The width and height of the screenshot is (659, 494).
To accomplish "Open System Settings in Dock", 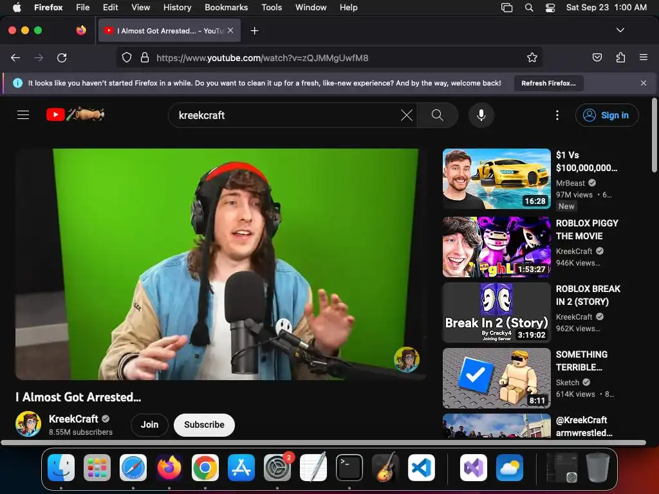I will (277, 468).
